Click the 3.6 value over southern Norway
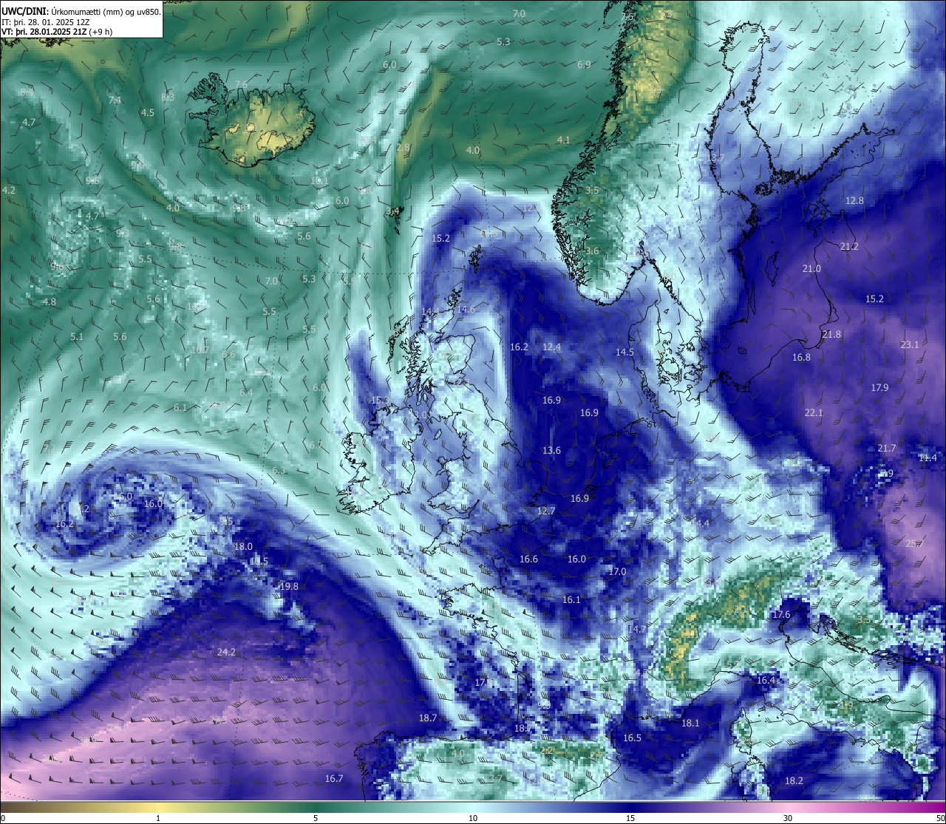Image resolution: width=946 pixels, height=824 pixels. click(592, 251)
